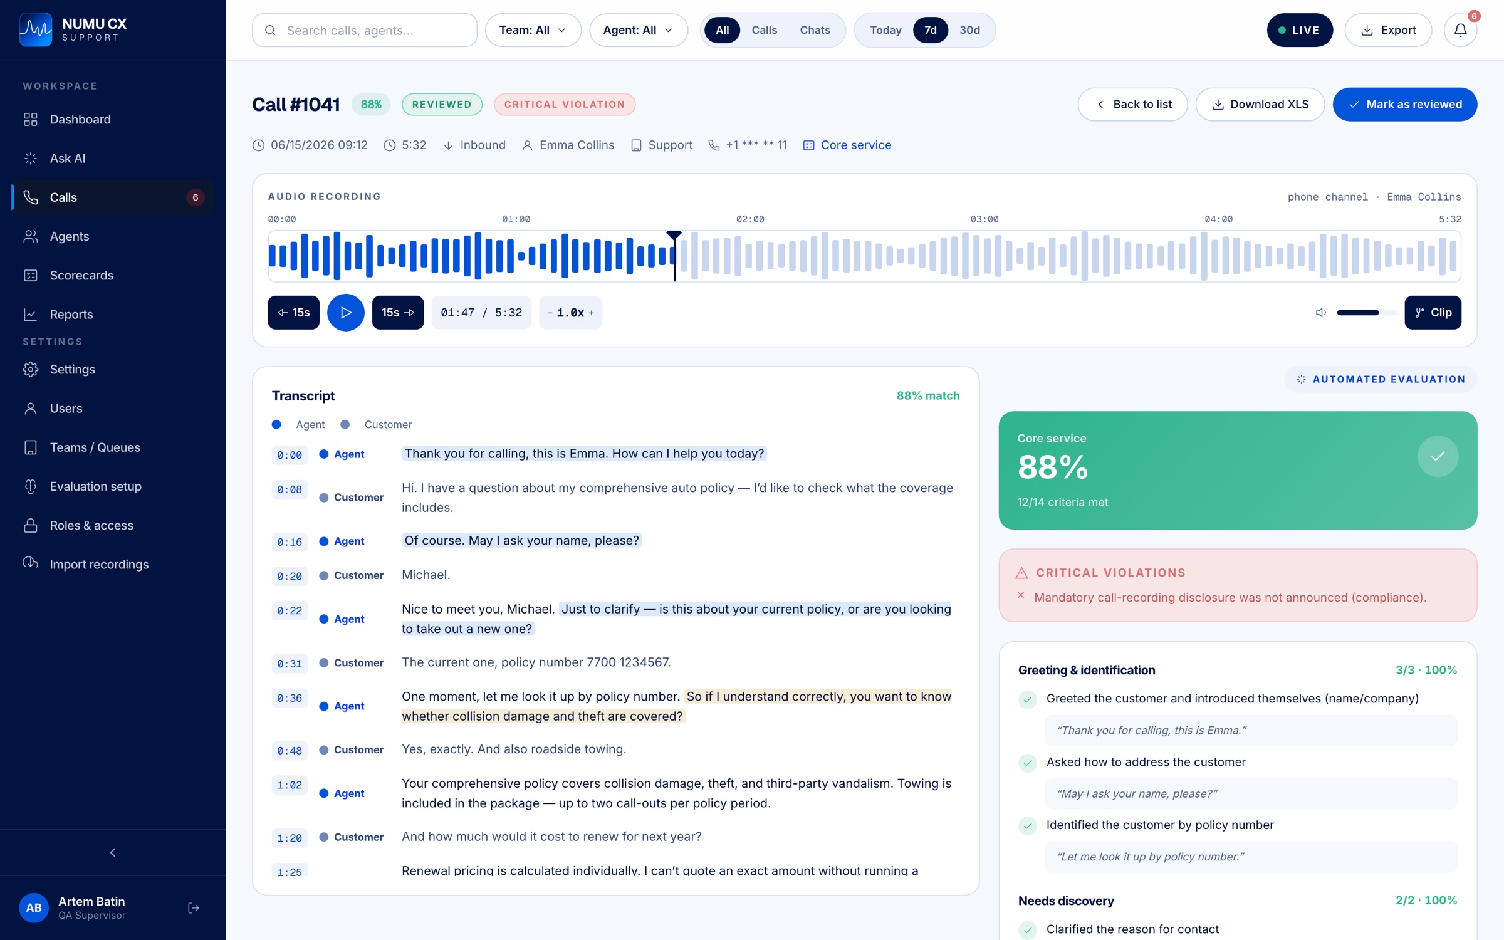Screen dimensions: 1504x940
Task: Skip forward 15 seconds in recording
Action: (x=398, y=312)
